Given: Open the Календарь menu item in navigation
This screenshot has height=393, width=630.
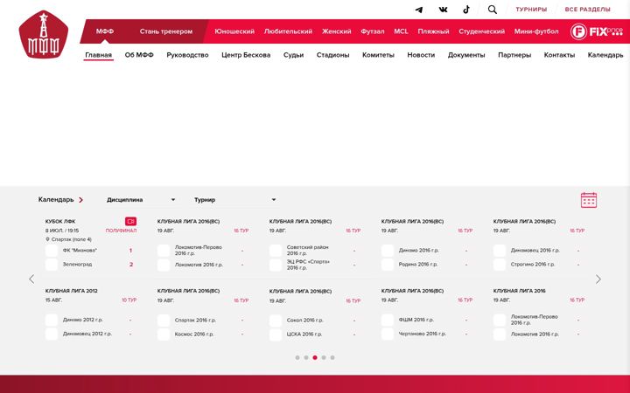Looking at the screenshot, I should 605,55.
